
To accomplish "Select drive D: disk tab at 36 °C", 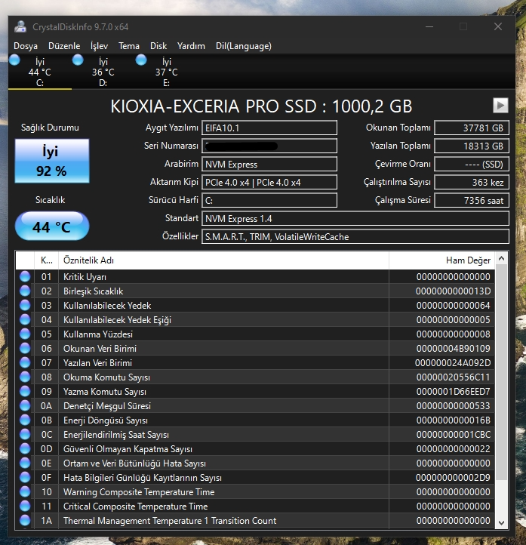I will coord(103,72).
